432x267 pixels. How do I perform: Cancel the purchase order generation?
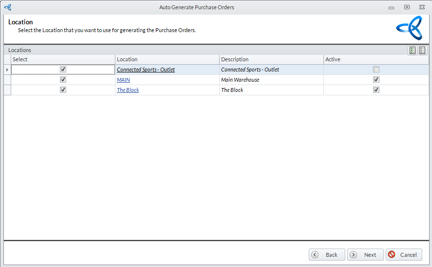click(x=404, y=255)
